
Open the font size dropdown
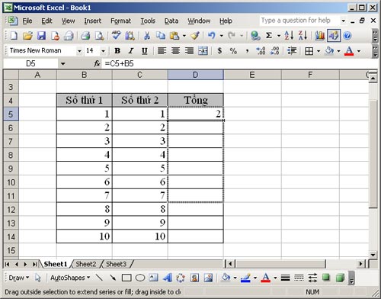point(103,51)
